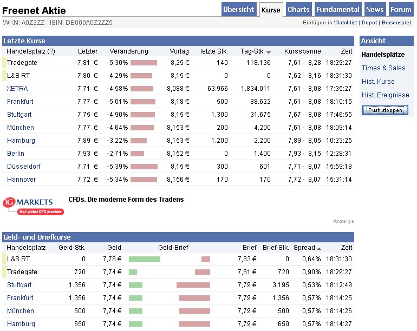Open the Übersicht tab
The image size is (417, 331).
[x=238, y=10]
